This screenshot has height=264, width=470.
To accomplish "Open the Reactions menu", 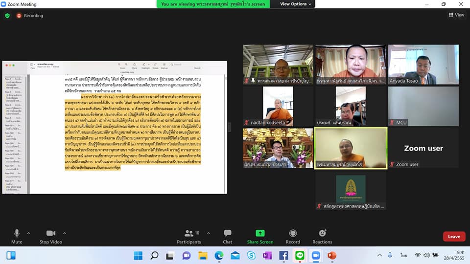I will click(322, 236).
